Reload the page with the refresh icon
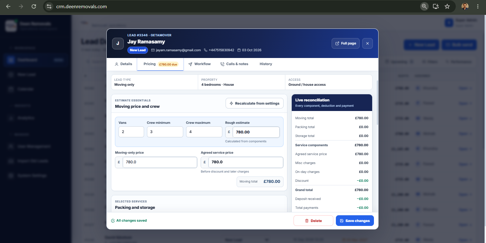The image size is (486, 243). tap(34, 6)
